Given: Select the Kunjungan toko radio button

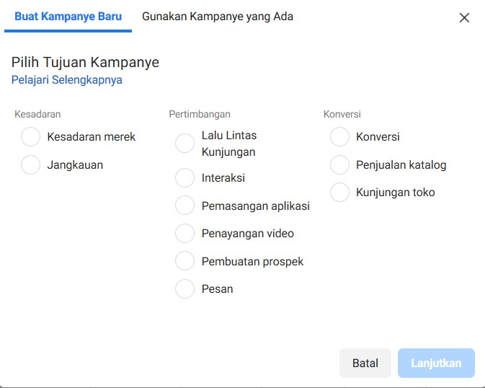Looking at the screenshot, I should pyautogui.click(x=339, y=193).
